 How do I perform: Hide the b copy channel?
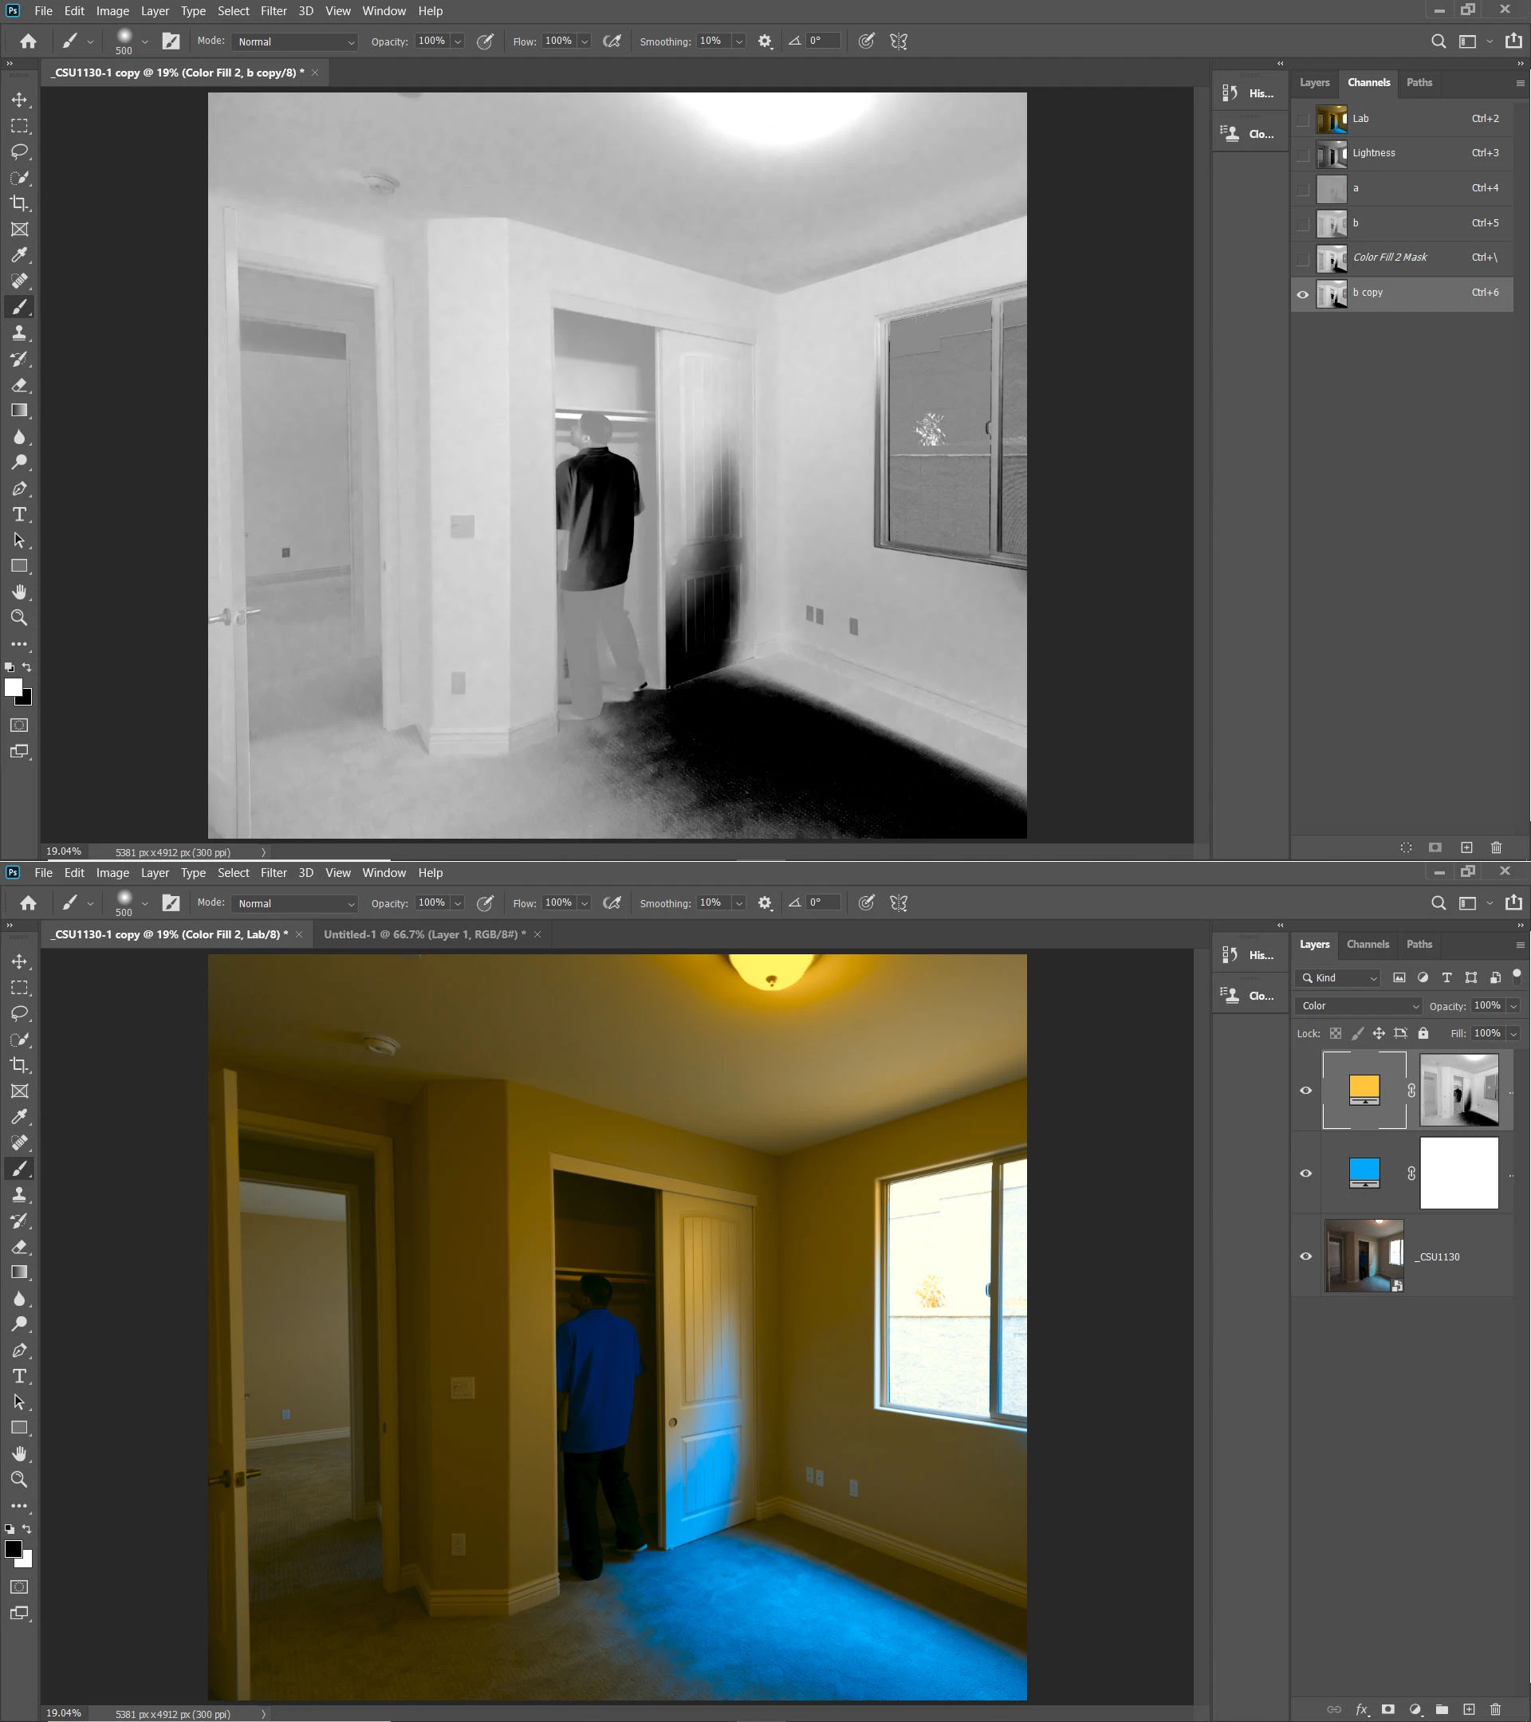click(1303, 293)
